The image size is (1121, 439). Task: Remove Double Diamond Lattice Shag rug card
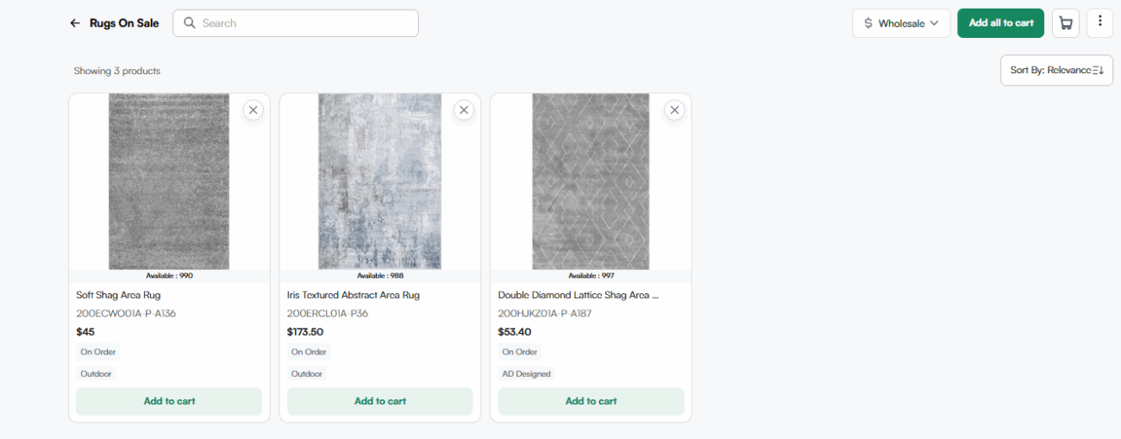[x=674, y=110]
